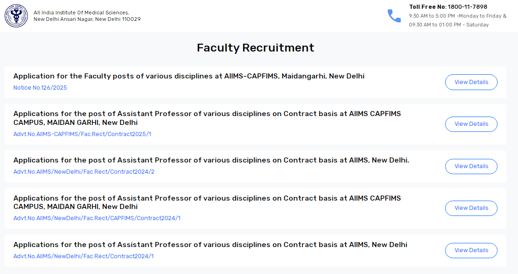
Task: Click the All India Institute Of Medical Sciences name
Action: pos(81,13)
